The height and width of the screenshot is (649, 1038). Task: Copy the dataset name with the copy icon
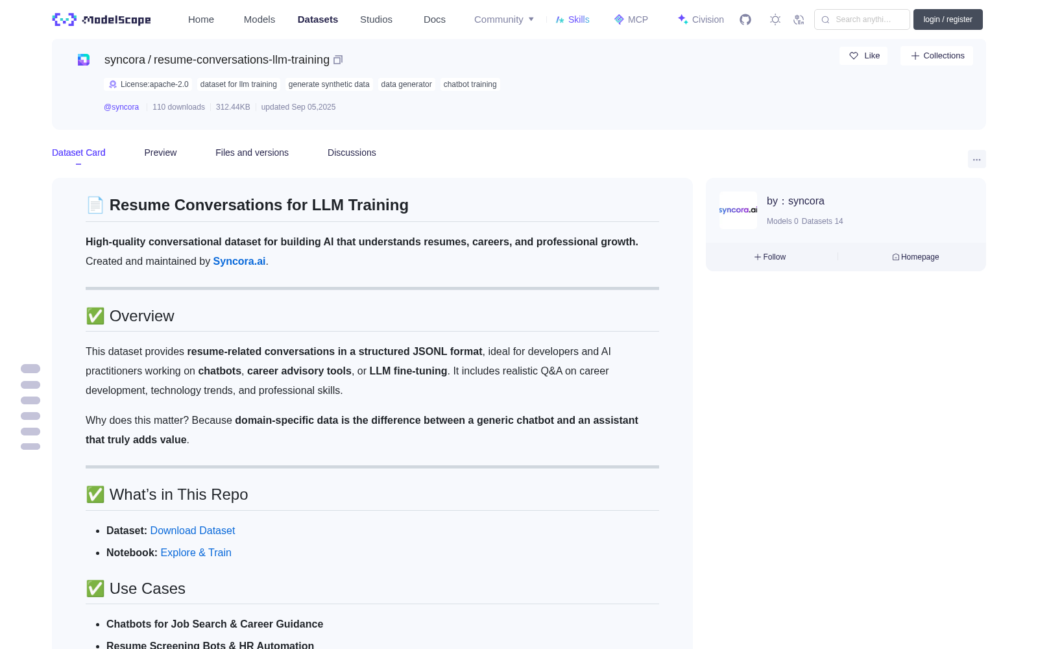[338, 60]
